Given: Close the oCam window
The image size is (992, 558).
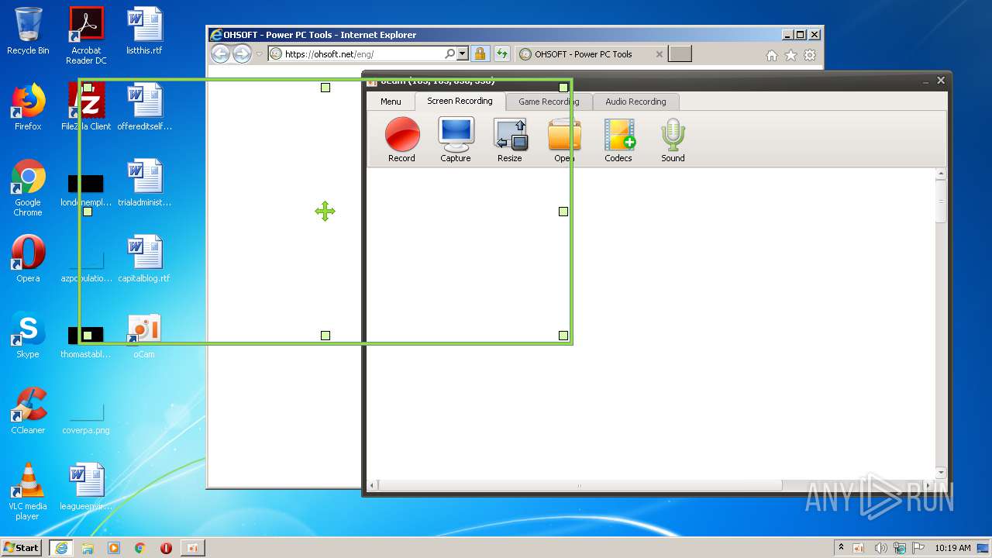Looking at the screenshot, I should [941, 81].
